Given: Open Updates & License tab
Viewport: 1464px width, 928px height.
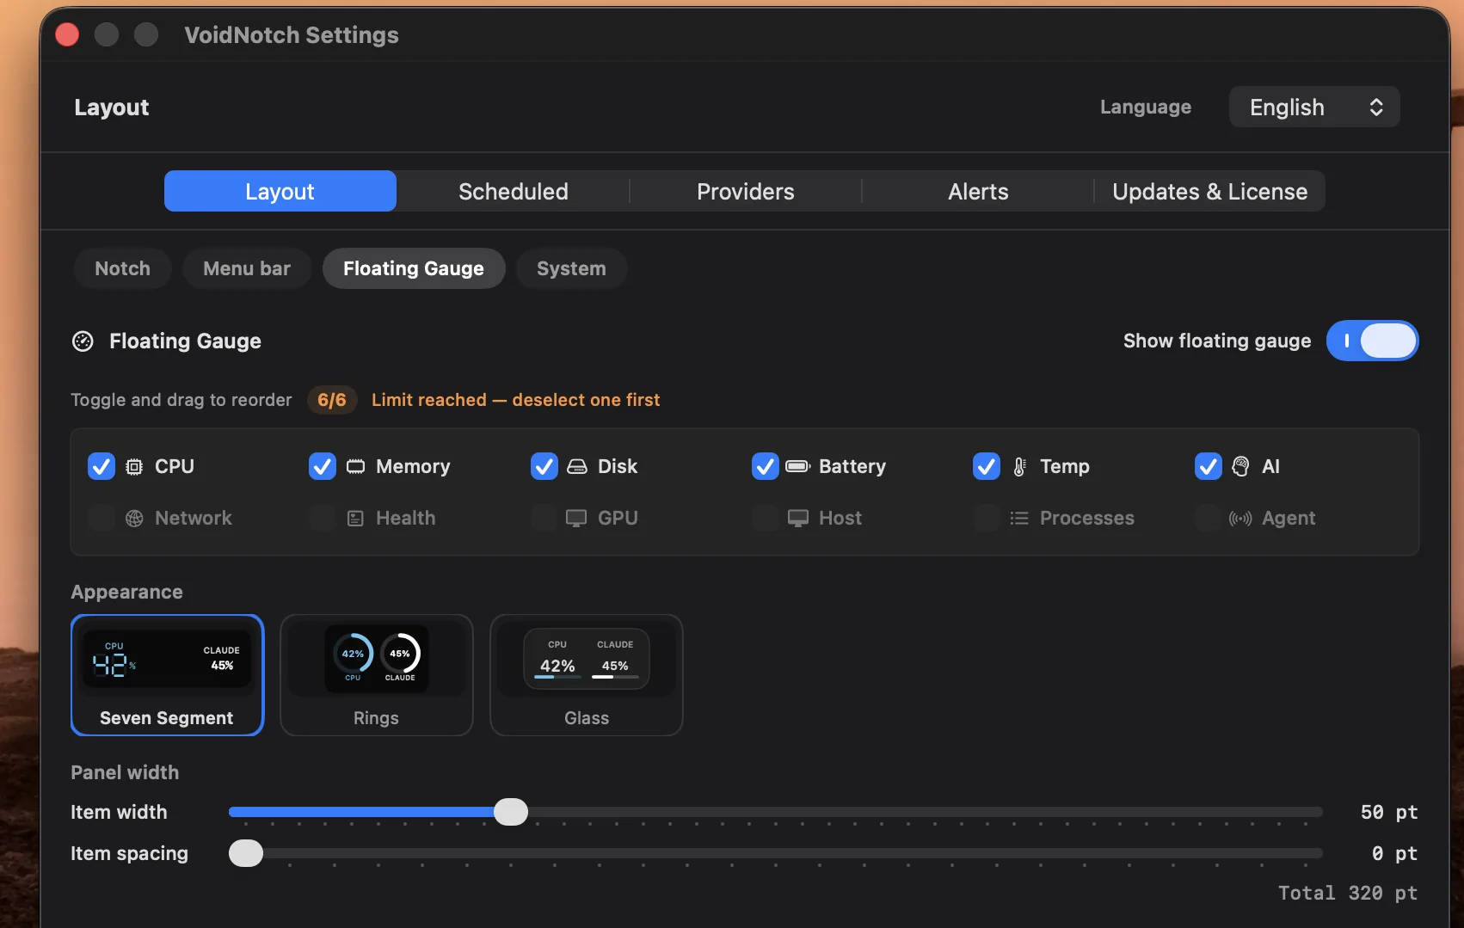Looking at the screenshot, I should point(1210,191).
